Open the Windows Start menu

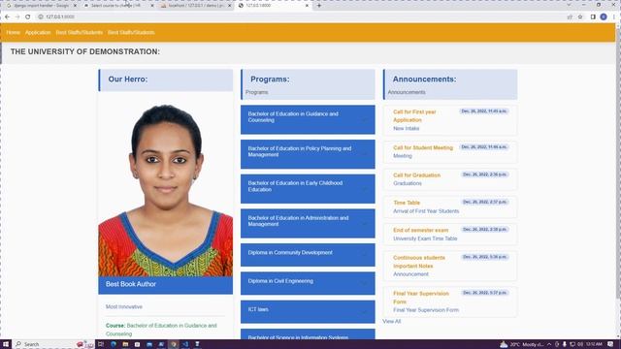[x=6, y=344]
